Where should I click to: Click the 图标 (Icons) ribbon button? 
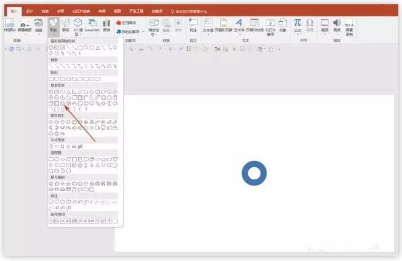coord(66,25)
